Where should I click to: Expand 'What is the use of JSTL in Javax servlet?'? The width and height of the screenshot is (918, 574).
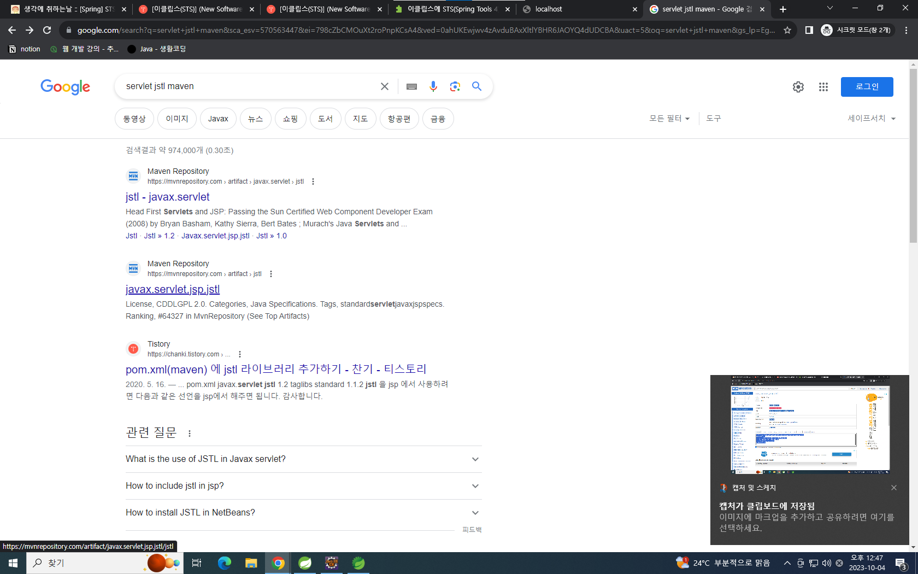(303, 459)
